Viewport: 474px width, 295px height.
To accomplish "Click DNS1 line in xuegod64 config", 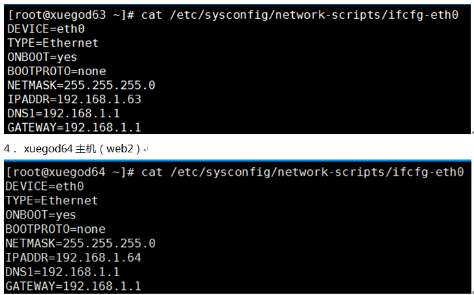I will (x=62, y=272).
